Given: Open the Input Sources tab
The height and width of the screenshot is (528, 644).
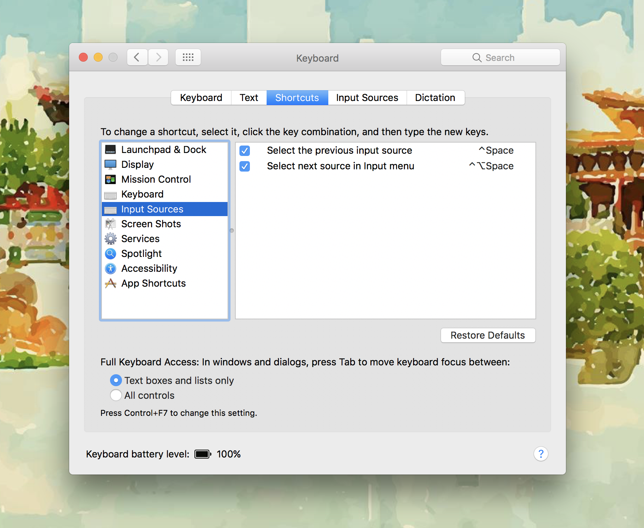Looking at the screenshot, I should click(367, 98).
